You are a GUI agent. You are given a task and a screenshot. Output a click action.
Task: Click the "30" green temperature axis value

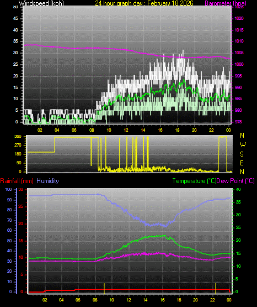click(238, 215)
